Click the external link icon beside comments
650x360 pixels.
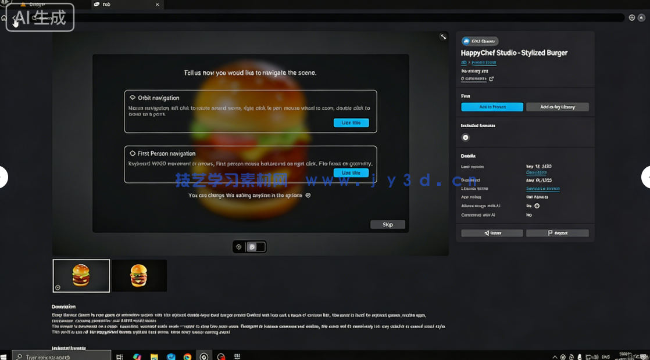[x=491, y=79]
